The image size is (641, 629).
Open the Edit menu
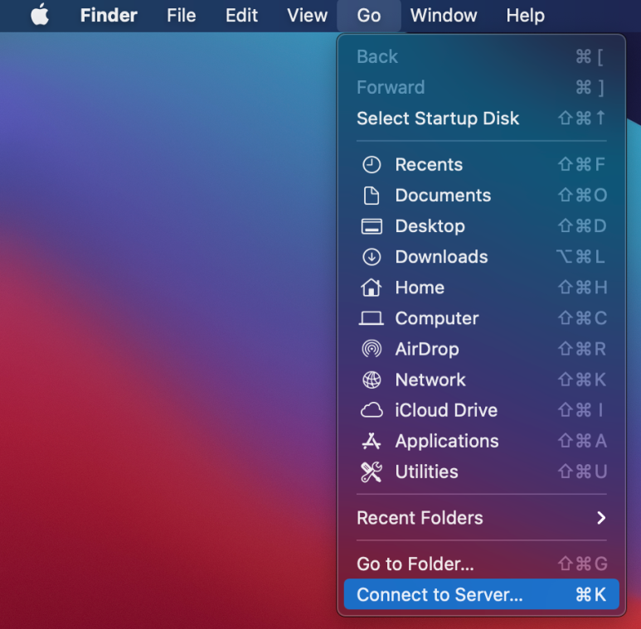[x=241, y=16]
